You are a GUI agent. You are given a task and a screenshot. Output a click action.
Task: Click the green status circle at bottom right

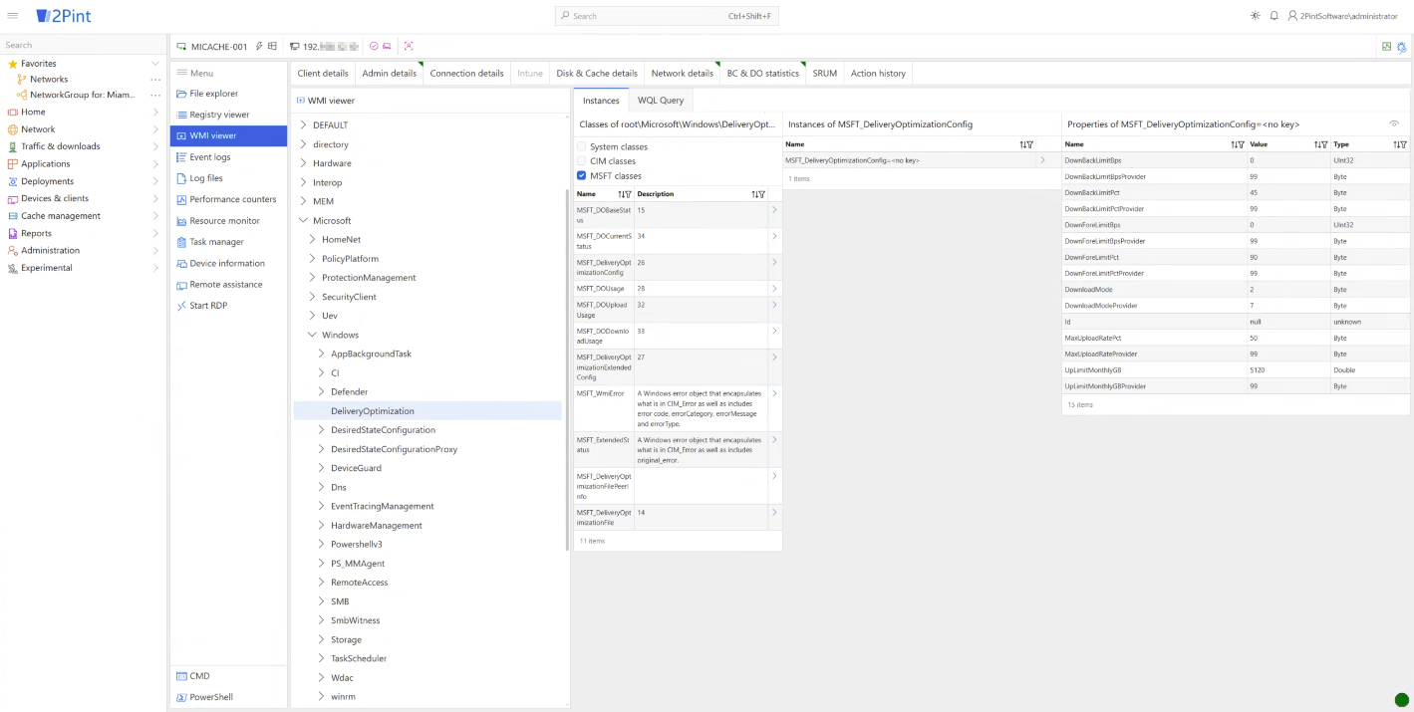coord(1401,700)
